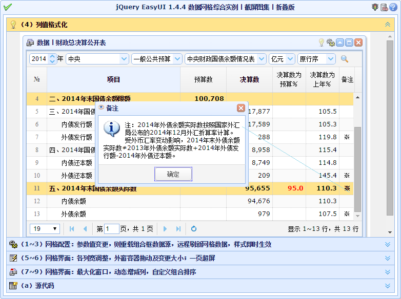Image resolution: width=401 pixels, height=299 pixels.
Task: Click the 确定 button in the 备注 dialog
Action: pos(173,174)
